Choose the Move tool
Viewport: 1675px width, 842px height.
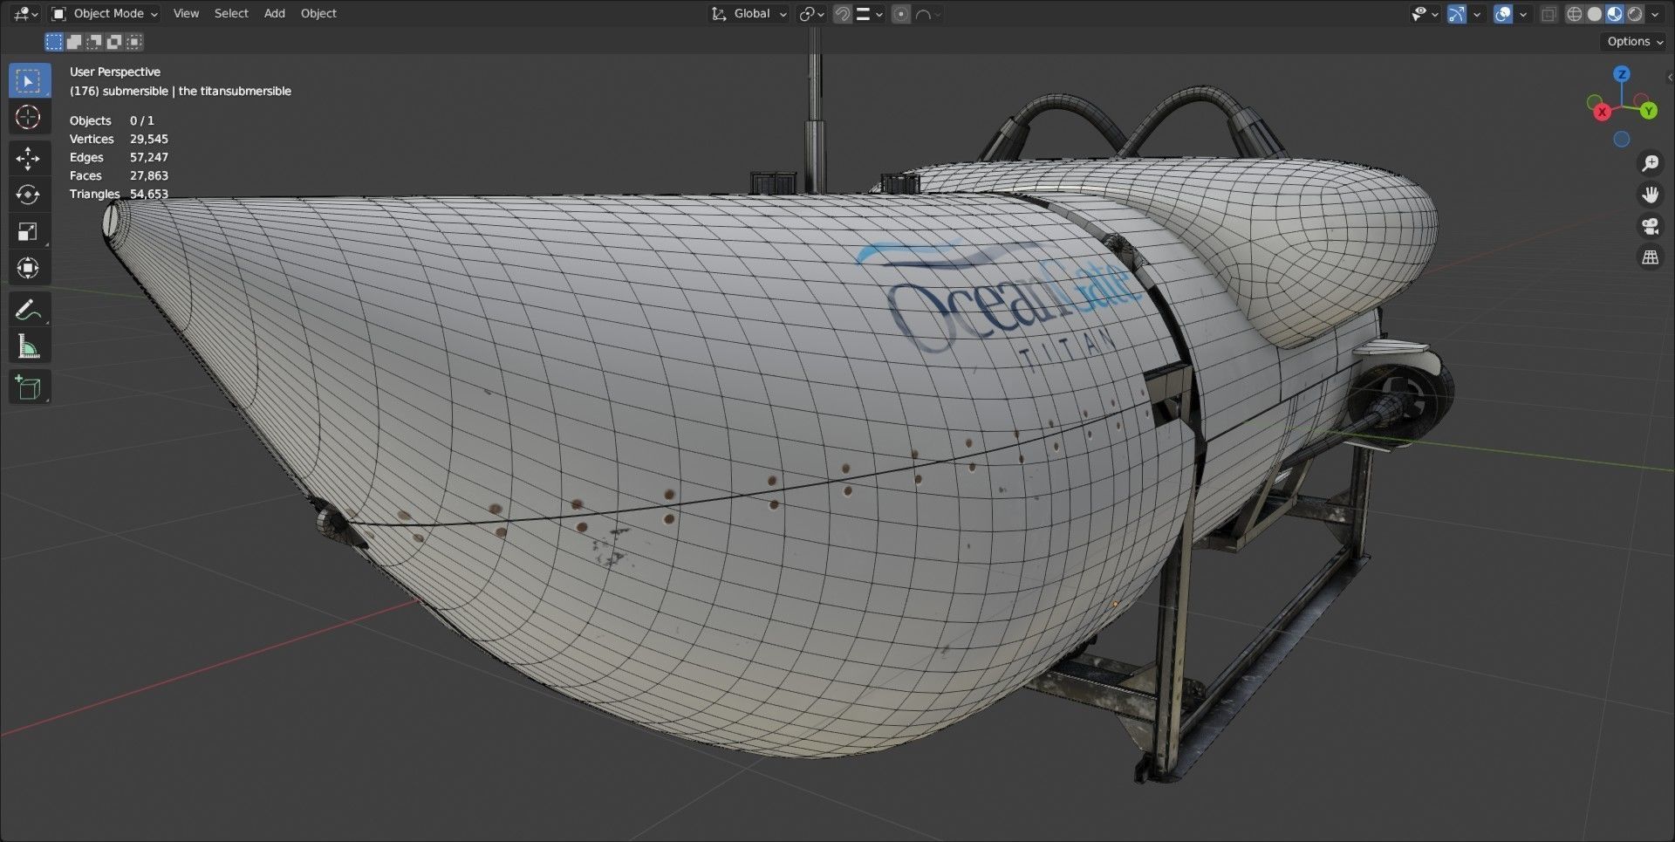(x=28, y=158)
